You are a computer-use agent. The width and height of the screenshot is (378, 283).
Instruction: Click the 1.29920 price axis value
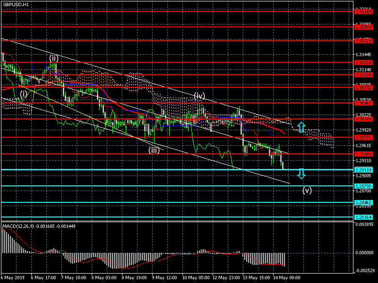click(363, 130)
